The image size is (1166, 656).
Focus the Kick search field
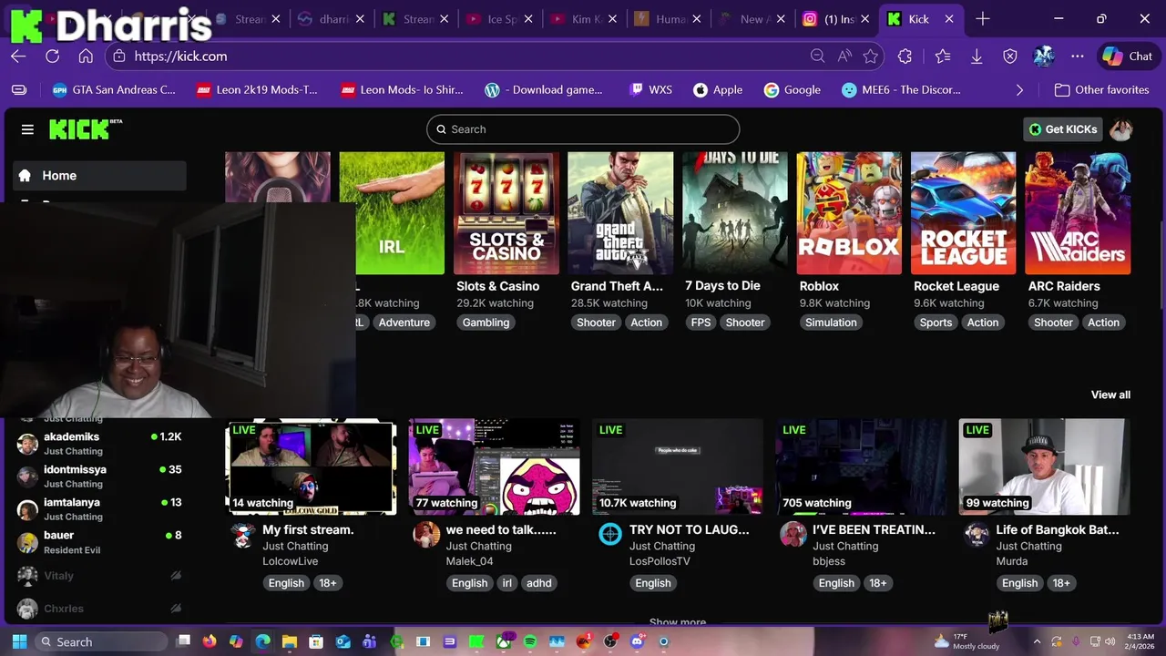click(583, 129)
